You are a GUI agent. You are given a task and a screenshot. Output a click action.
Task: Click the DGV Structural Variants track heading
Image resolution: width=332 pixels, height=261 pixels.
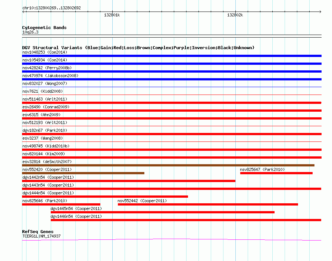[x=138, y=48]
